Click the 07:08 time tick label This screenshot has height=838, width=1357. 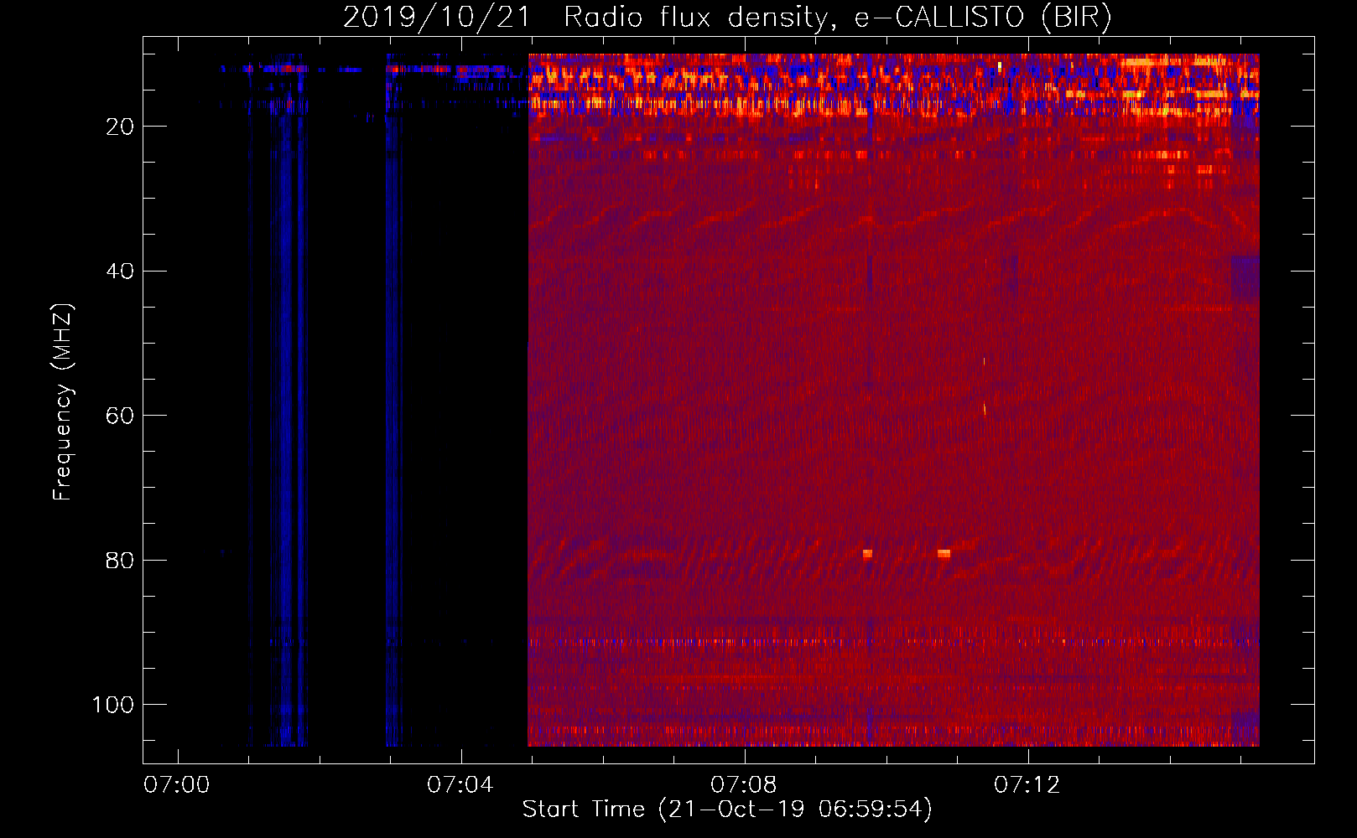(x=744, y=785)
